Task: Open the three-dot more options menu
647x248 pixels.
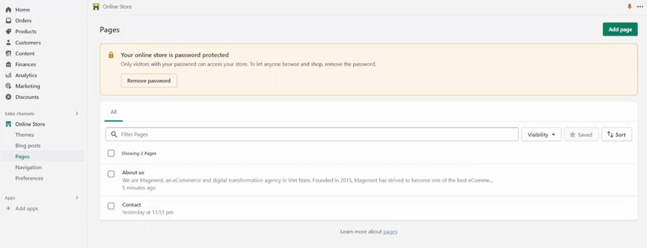Action: (x=640, y=6)
